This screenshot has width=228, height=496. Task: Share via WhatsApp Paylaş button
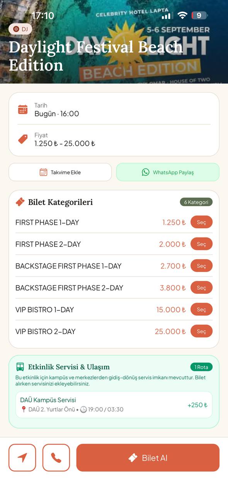(x=168, y=172)
